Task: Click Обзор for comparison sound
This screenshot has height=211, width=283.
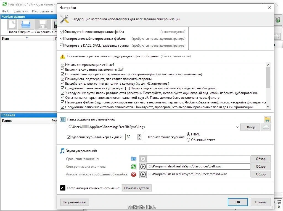Action: [x=261, y=159]
